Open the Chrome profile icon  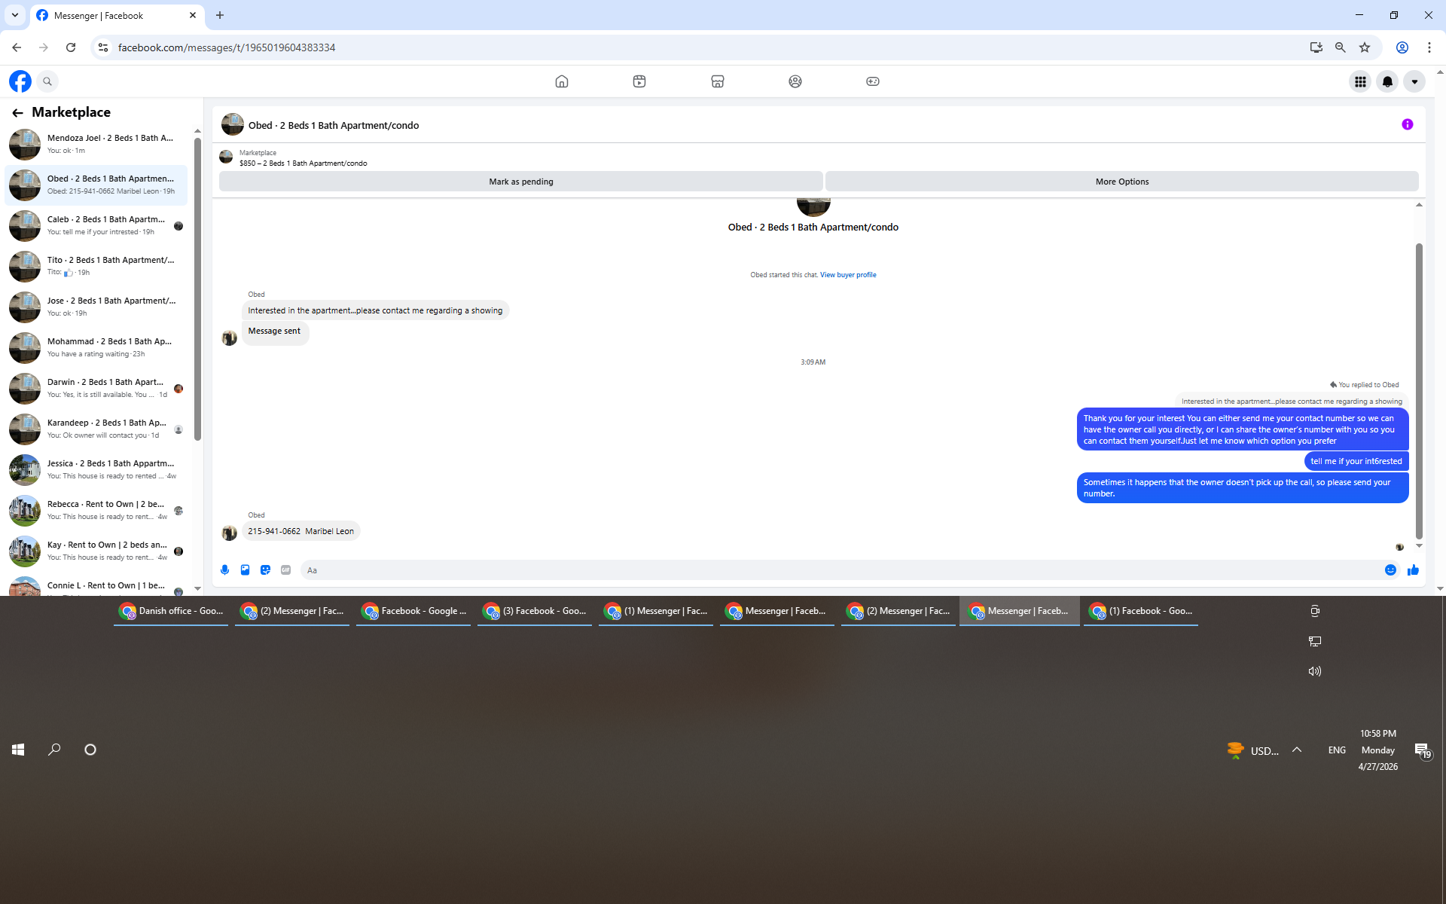click(1402, 47)
